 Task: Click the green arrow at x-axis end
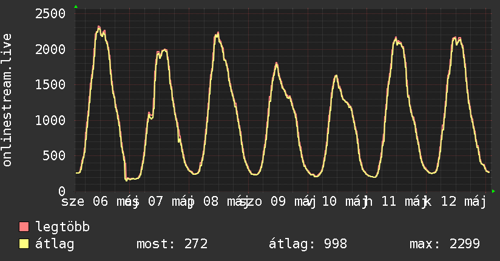coord(493,191)
